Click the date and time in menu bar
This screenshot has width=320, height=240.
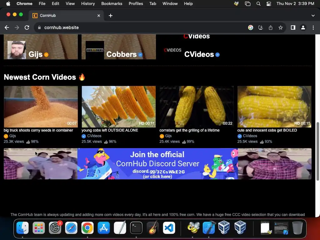tap(295, 4)
